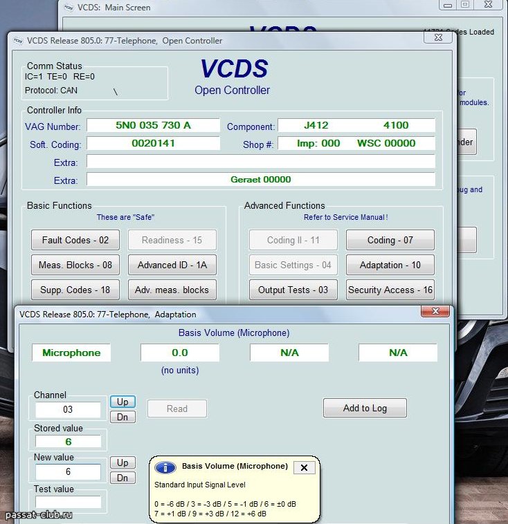Image resolution: width=508 pixels, height=524 pixels.
Task: Click Advanced ID - 1A button
Action: click(172, 265)
